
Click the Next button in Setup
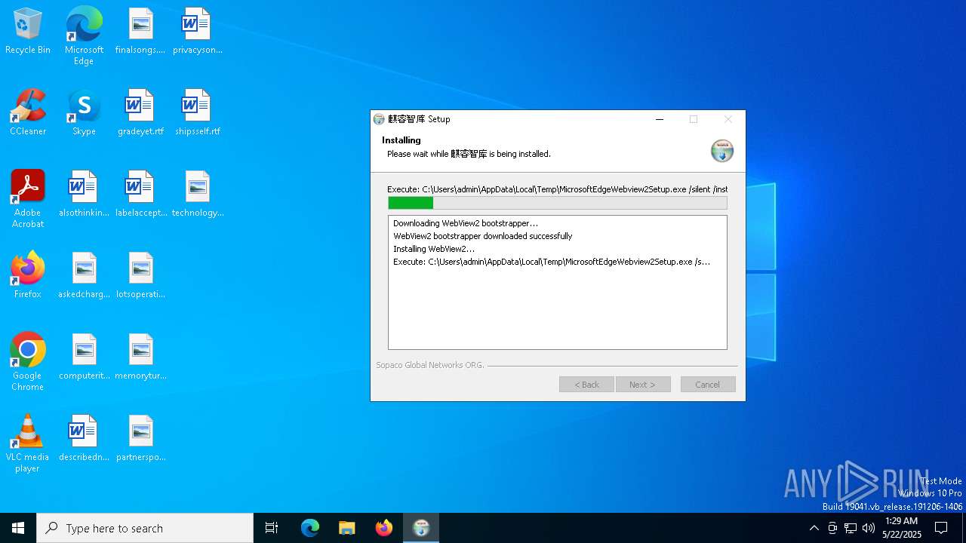(x=643, y=385)
